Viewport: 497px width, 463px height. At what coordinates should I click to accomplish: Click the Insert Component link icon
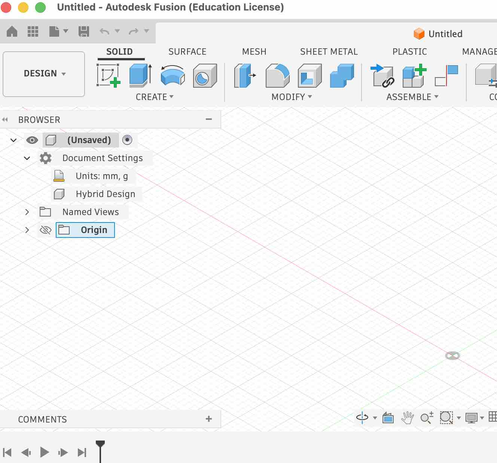click(382, 75)
